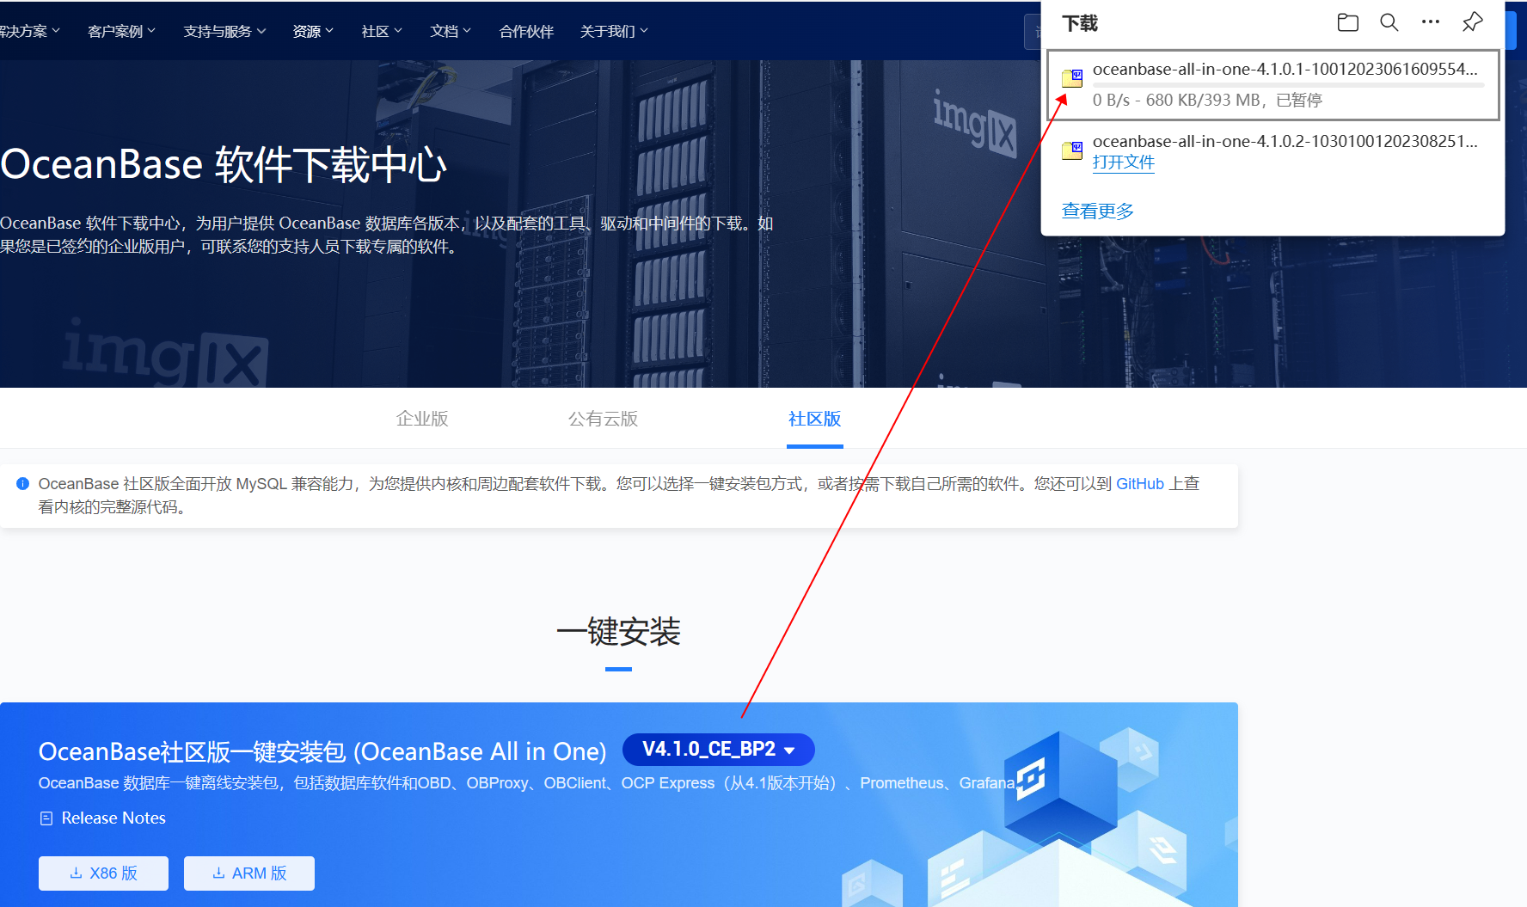Open more options in download panel

tap(1431, 22)
